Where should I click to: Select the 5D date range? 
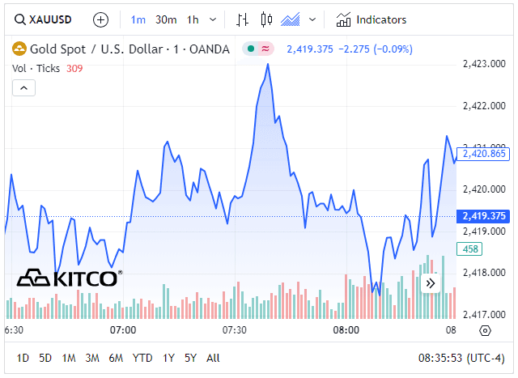(45, 358)
